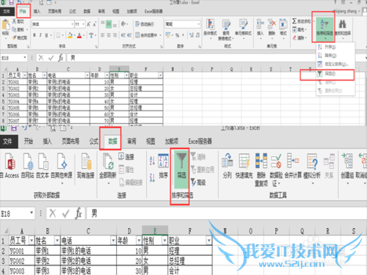367x275 pixels.
Task: Click the large Sort ZA/AZ icon
Action: pyautogui.click(x=163, y=161)
